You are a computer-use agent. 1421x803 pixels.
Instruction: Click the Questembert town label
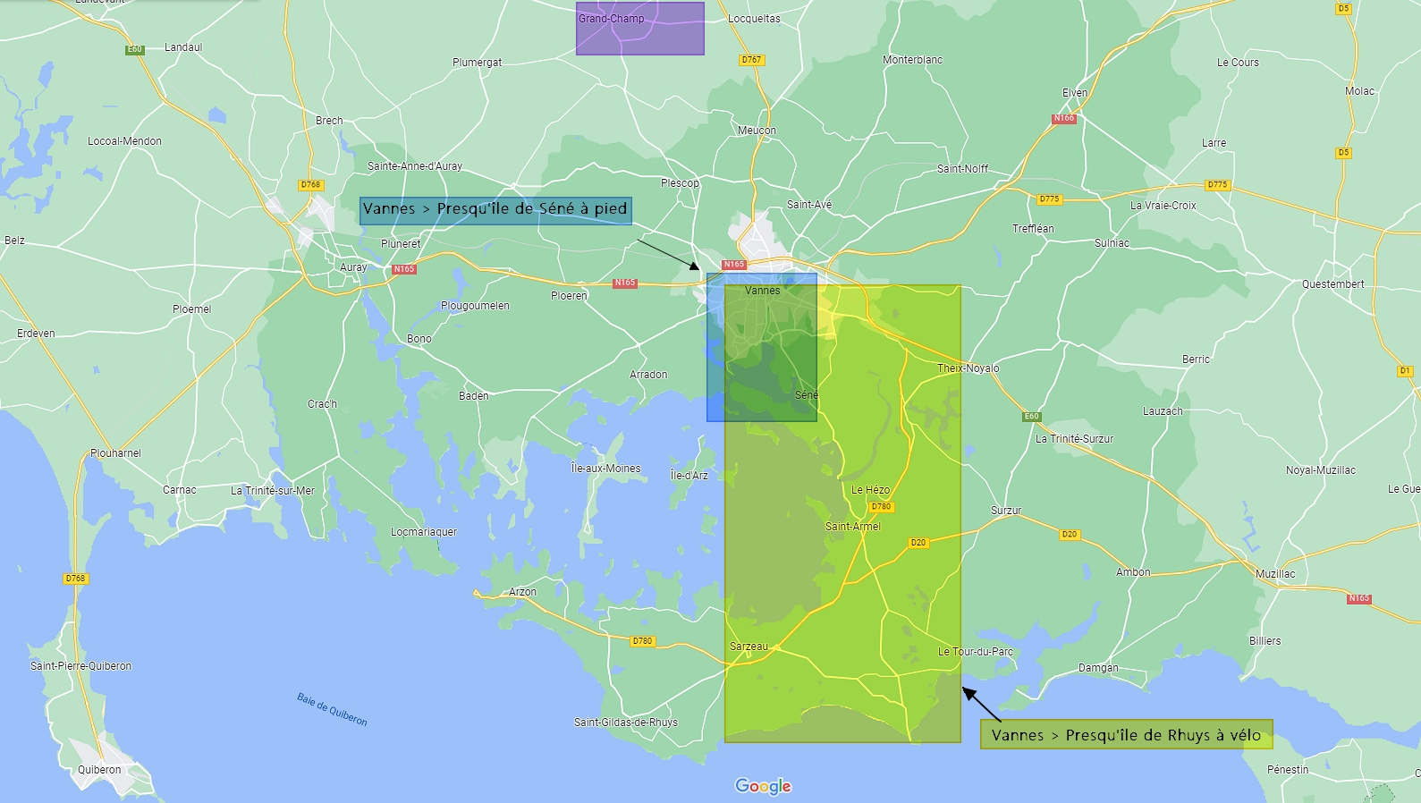(1332, 284)
